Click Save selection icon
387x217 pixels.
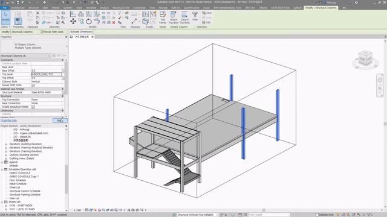[207, 13]
